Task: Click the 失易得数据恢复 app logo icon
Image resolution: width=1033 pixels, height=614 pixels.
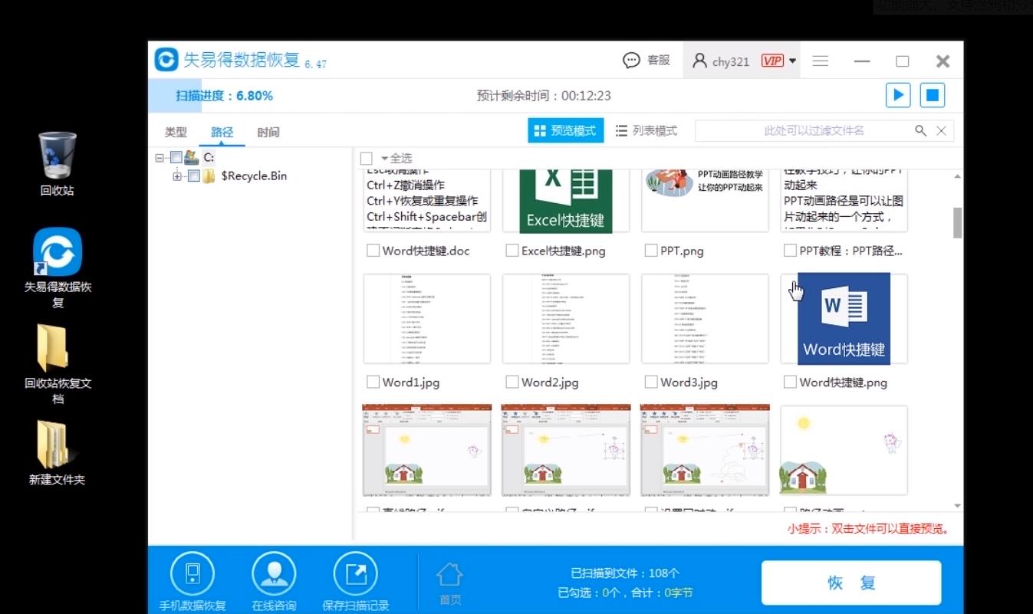Action: pos(166,60)
